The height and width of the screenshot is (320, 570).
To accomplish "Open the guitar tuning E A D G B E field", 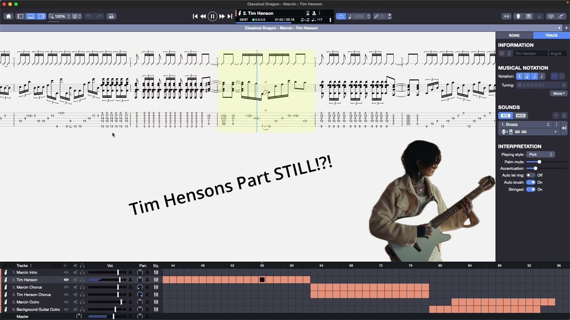I will pyautogui.click(x=539, y=85).
